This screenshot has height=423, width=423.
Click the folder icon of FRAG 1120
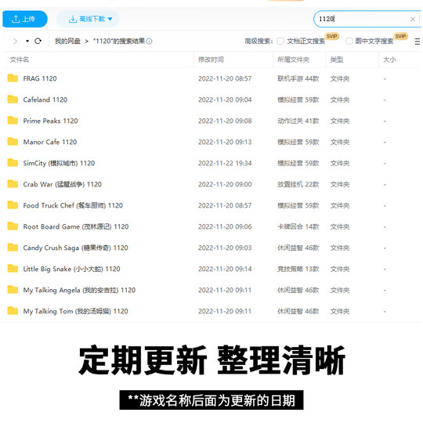point(13,78)
